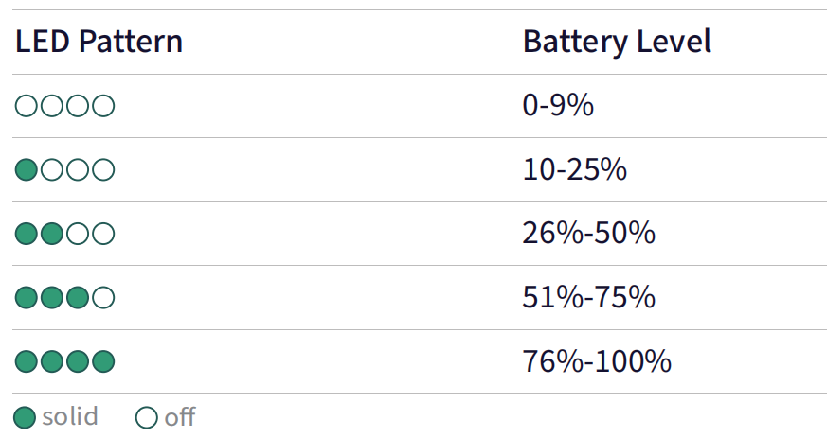Click the single filled LED in 10-25% row
The image size is (827, 438).
click(x=27, y=170)
